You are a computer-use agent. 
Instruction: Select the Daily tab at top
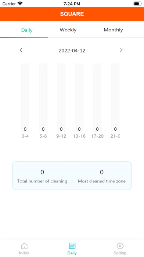(27, 30)
